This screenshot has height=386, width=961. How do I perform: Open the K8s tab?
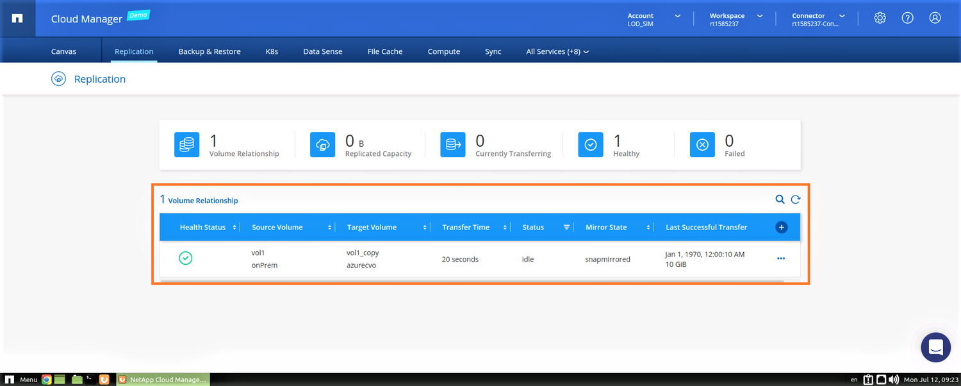click(x=272, y=51)
